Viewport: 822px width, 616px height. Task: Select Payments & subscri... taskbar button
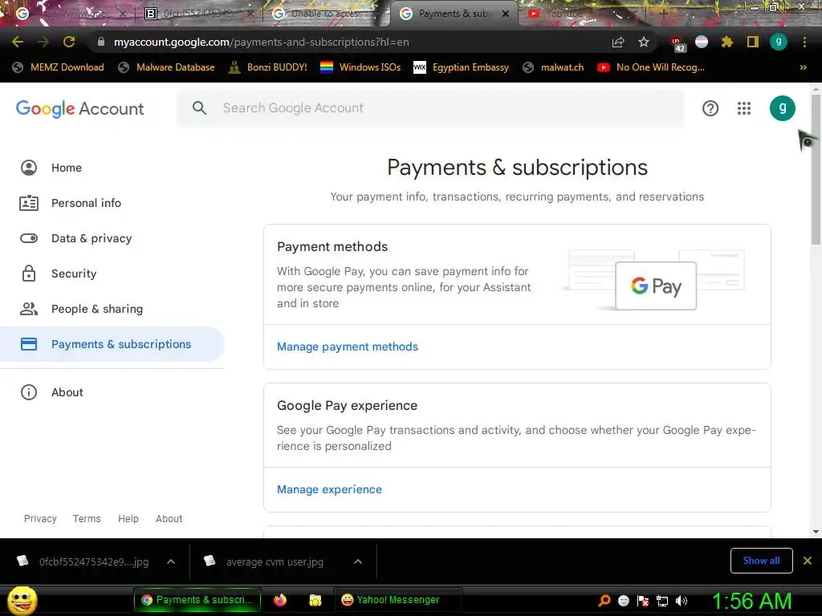(197, 600)
